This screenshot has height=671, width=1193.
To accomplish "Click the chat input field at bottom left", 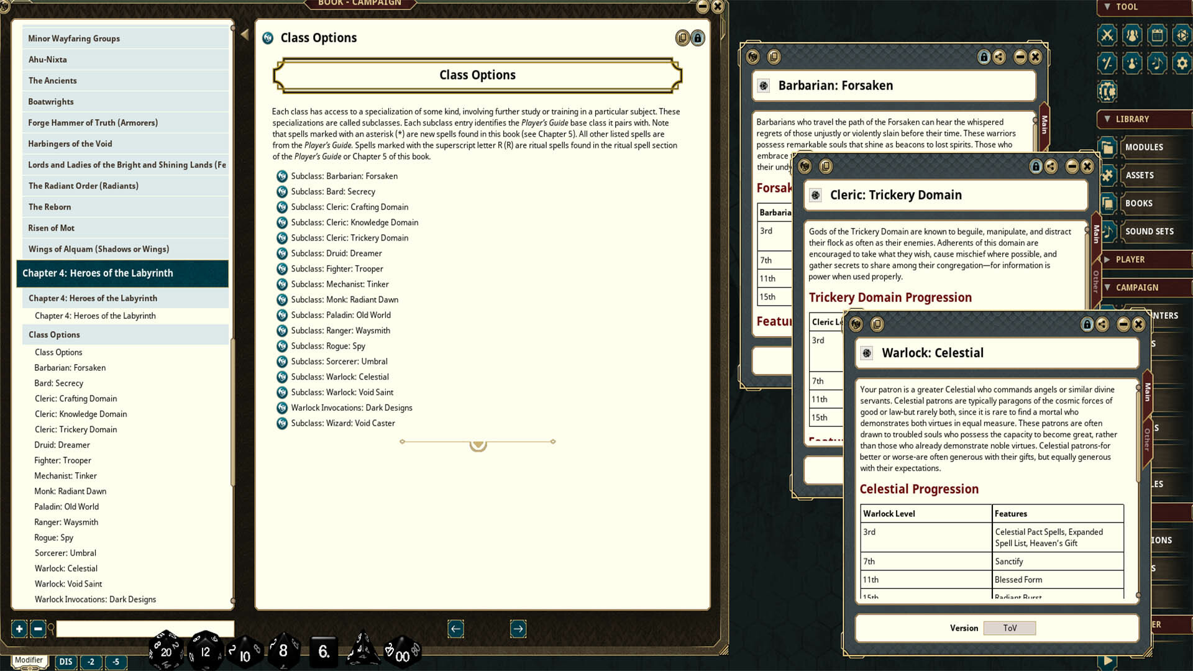I will coord(143,629).
